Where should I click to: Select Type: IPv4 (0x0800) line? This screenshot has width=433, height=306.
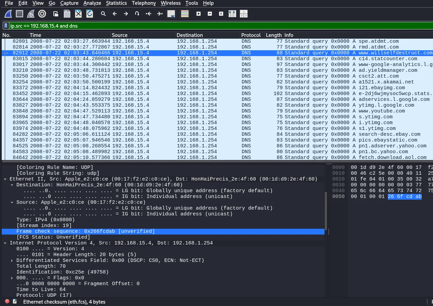pyautogui.click(x=163, y=220)
